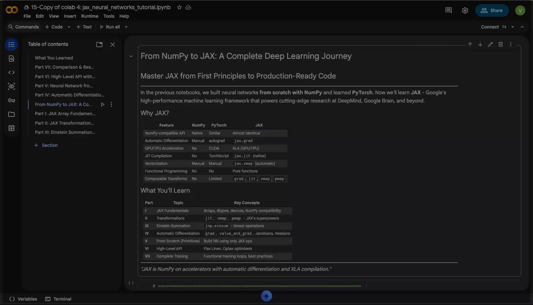Open the Edit menu

(40, 16)
